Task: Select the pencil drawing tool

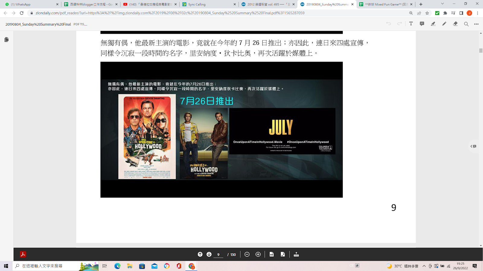Action: (x=444, y=24)
